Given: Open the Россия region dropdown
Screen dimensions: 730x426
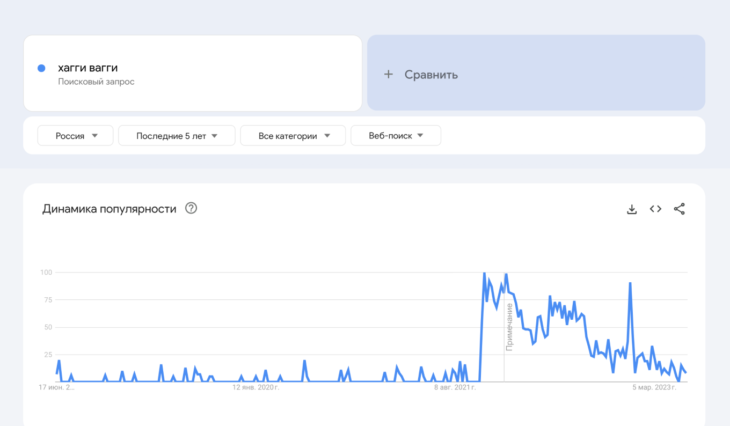Looking at the screenshot, I should [75, 136].
